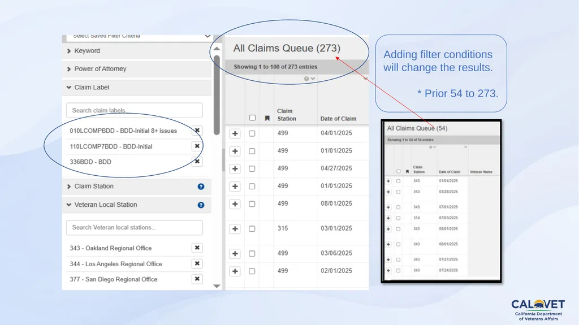579x325 pixels.
Task: Click the claim station 315 cell
Action: click(x=283, y=228)
